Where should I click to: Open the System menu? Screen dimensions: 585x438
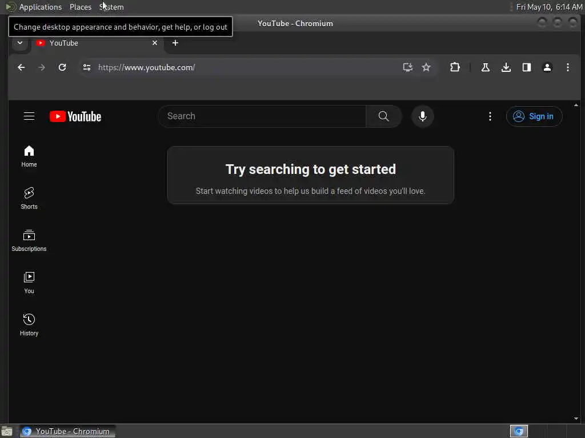pos(111,7)
